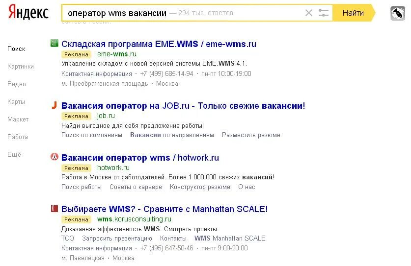
Task: Click the phone number +7 (495) 647-50-46
Action: (x=166, y=248)
